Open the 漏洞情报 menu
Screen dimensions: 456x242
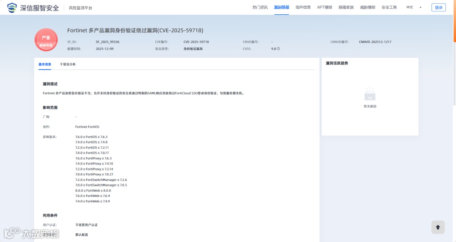coord(282,7)
